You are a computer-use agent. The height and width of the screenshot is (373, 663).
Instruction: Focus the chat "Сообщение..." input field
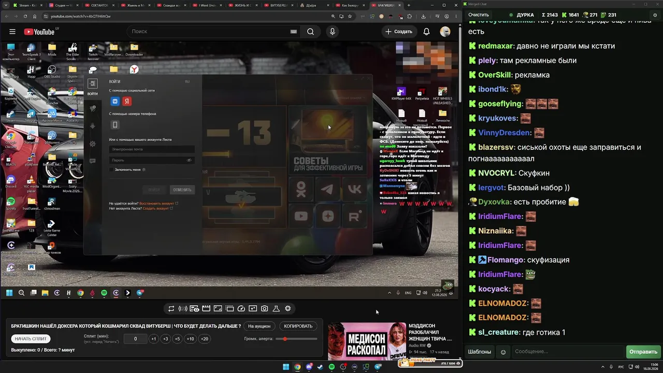pos(568,352)
